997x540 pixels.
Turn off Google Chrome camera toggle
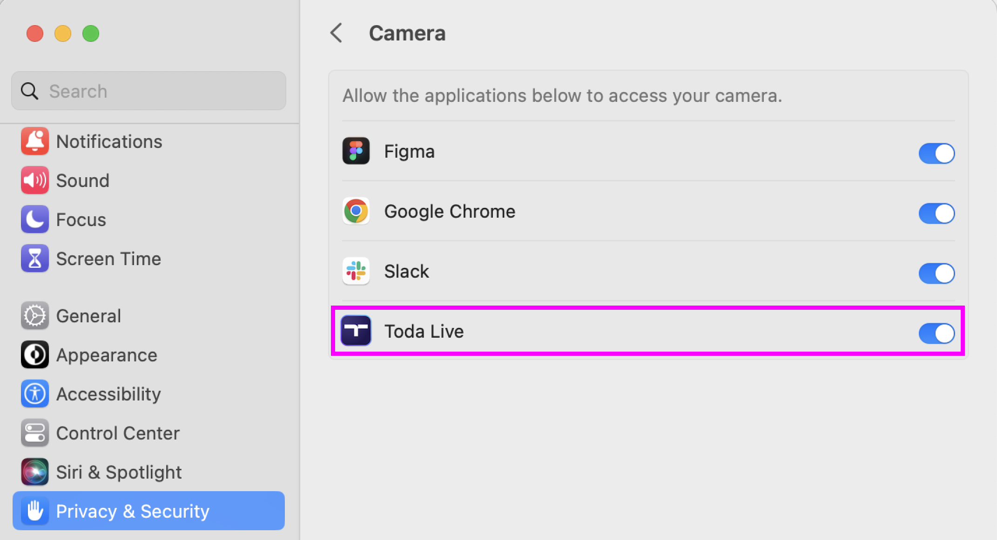(936, 213)
